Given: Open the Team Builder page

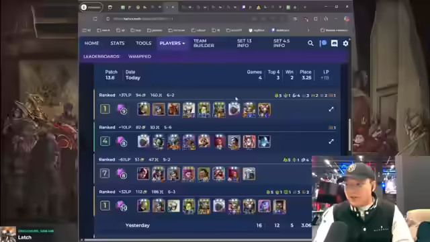Looking at the screenshot, I should 204,43.
